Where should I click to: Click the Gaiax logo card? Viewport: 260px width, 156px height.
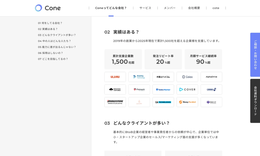(x=187, y=77)
